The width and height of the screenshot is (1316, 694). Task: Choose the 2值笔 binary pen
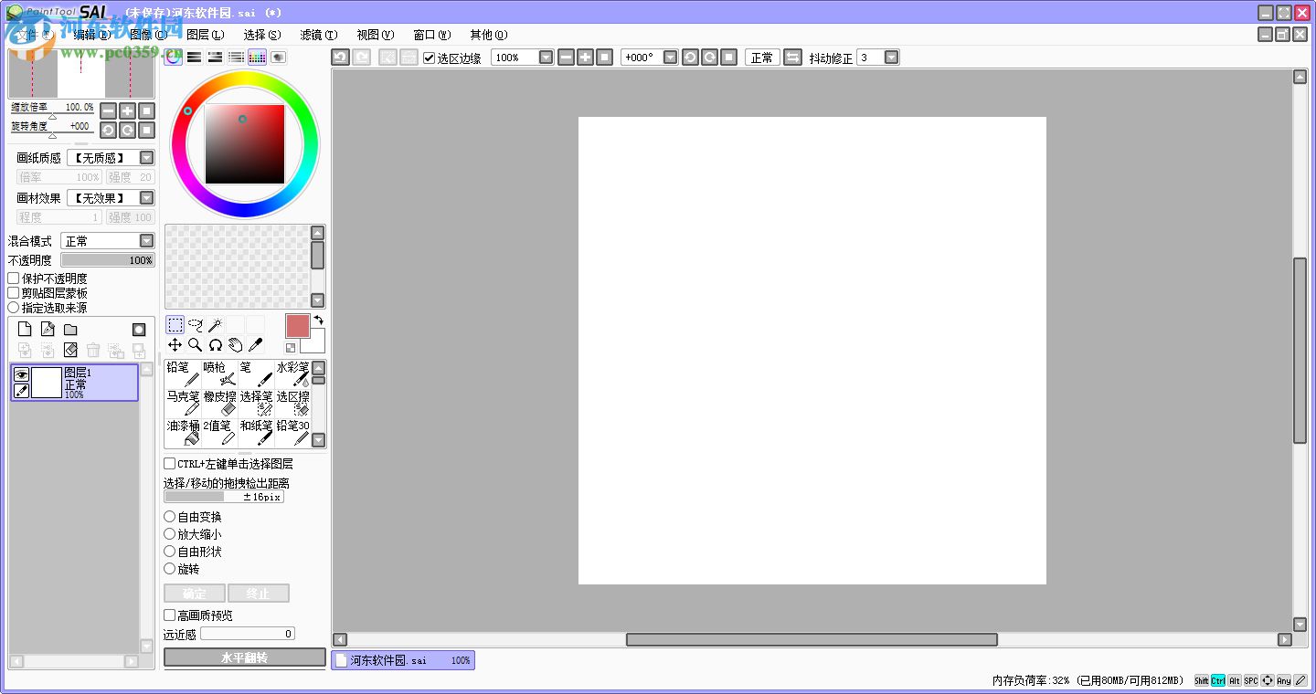tap(219, 433)
